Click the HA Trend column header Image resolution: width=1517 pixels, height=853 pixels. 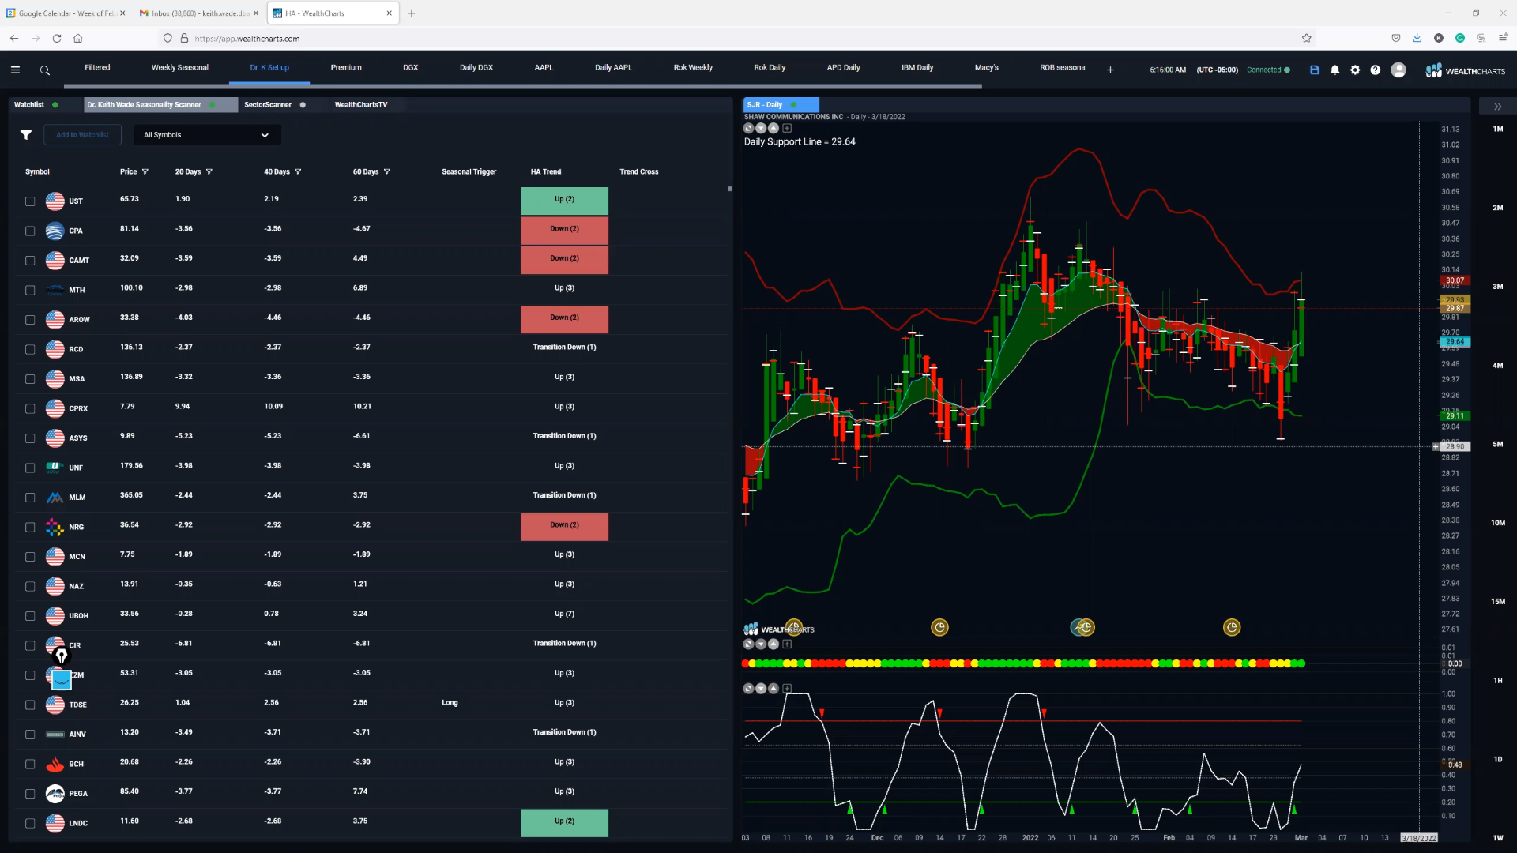[545, 171]
